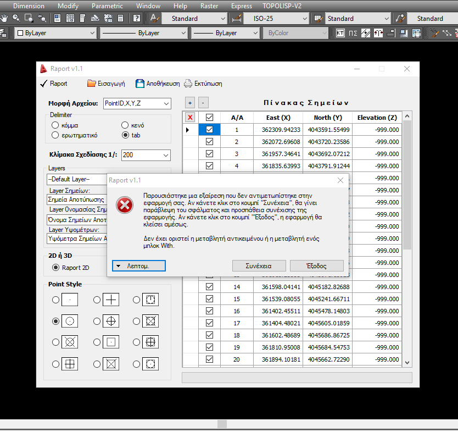The height and width of the screenshot is (432, 458).
Task: Open the Parametric menu
Action: coord(107,6)
